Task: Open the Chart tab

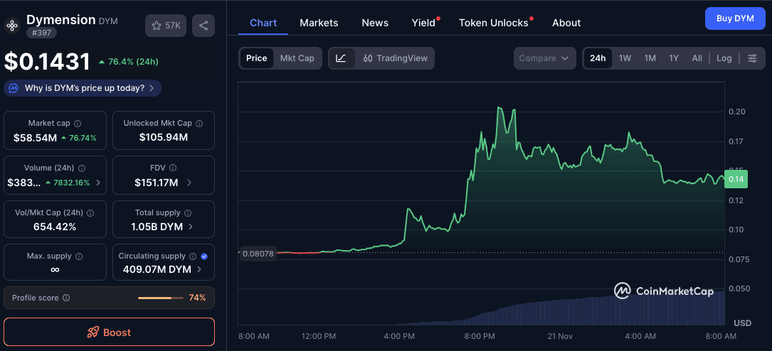Action: (x=263, y=23)
